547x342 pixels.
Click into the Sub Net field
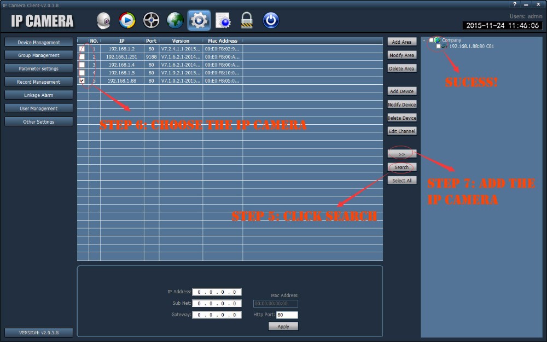[217, 303]
